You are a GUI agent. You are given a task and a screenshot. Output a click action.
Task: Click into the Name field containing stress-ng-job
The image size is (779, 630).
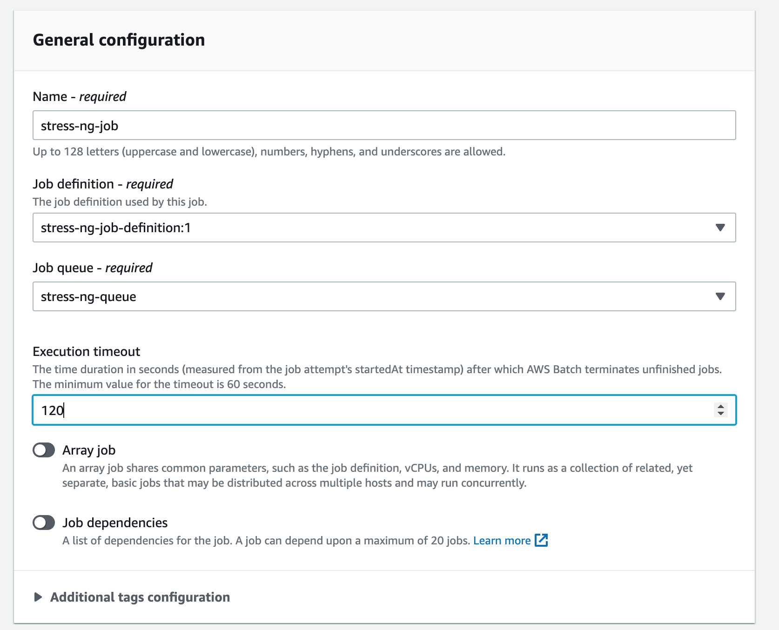point(384,125)
